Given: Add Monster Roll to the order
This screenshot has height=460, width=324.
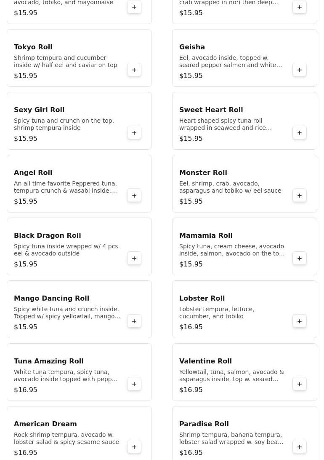Looking at the screenshot, I should (x=300, y=196).
